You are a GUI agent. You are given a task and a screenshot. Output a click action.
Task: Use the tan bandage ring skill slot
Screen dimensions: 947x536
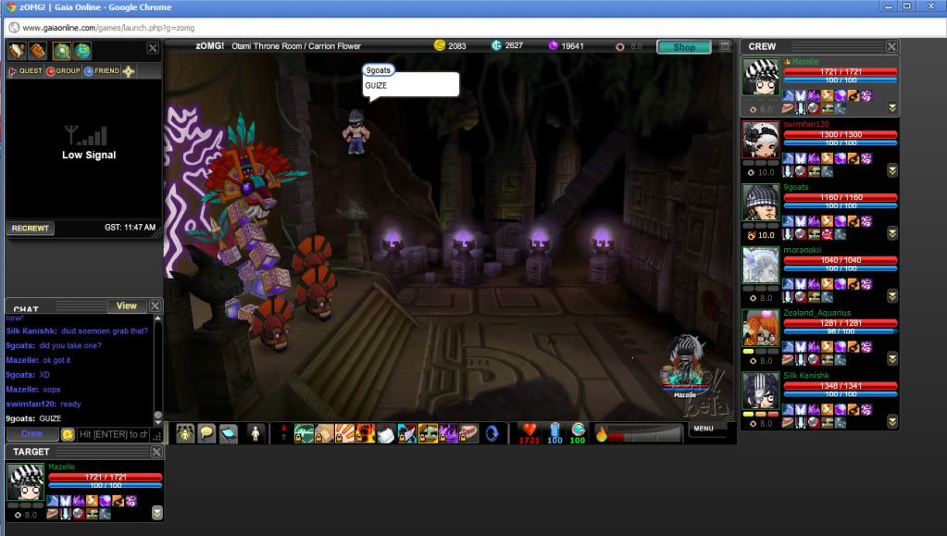[324, 433]
